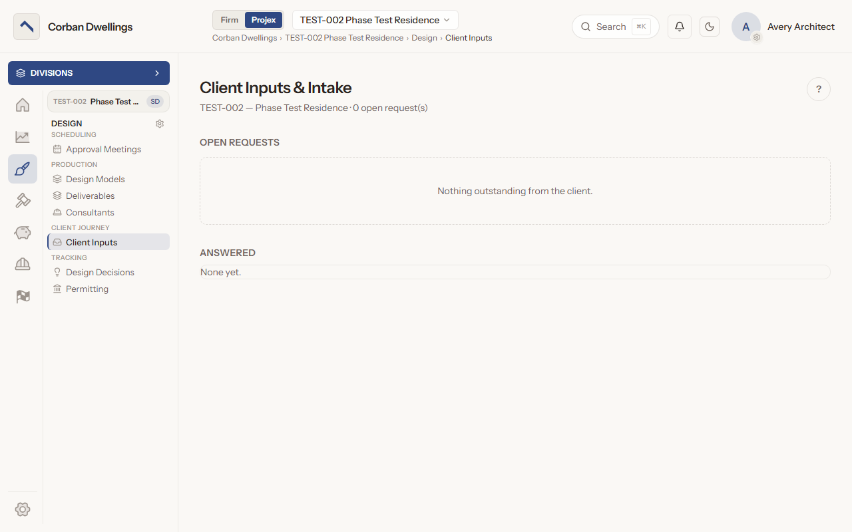Expand the Divisions panel chevron
The image size is (852, 532).
(157, 73)
